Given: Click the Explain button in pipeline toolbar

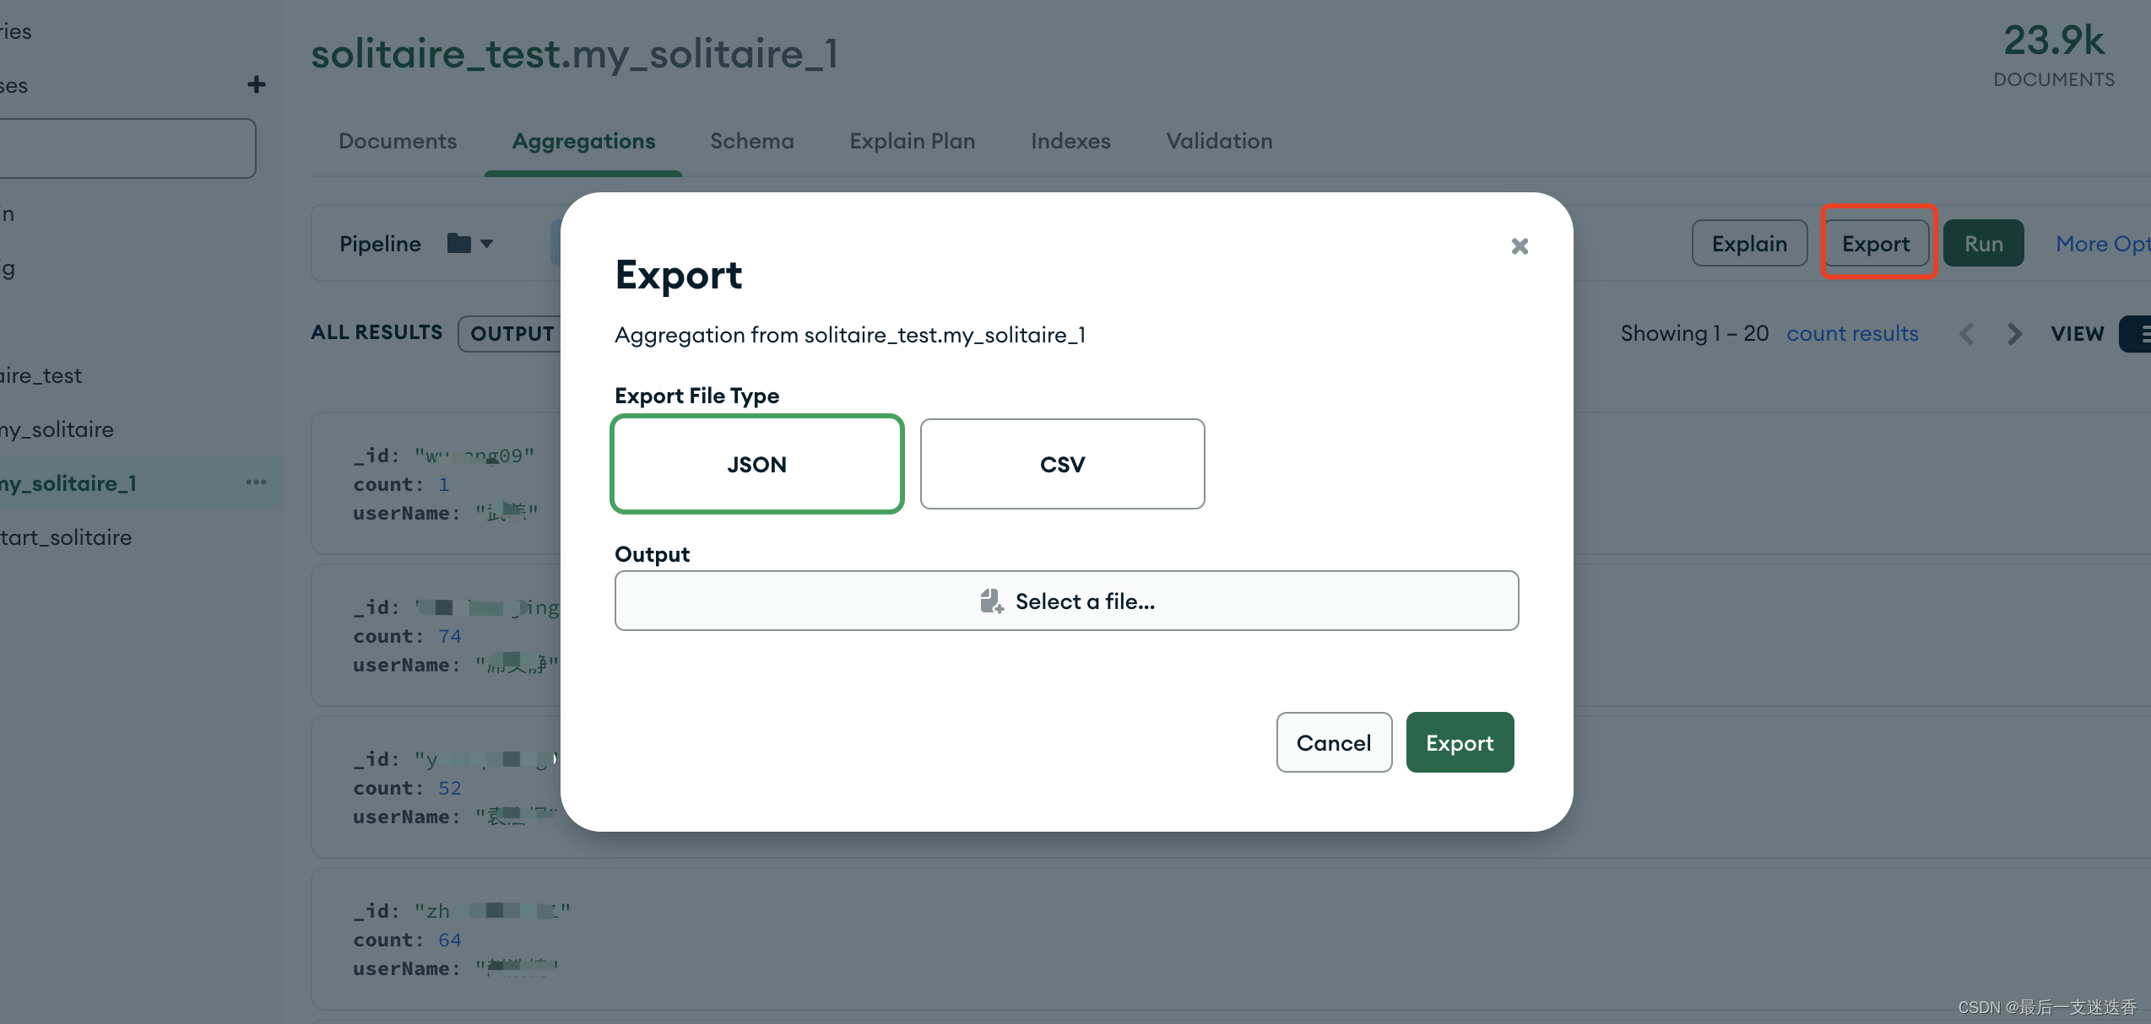Looking at the screenshot, I should (1749, 243).
